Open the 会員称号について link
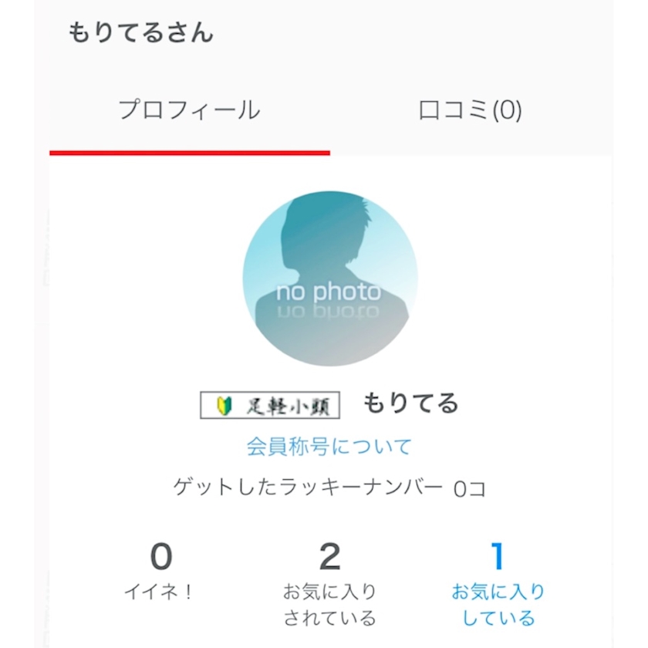Viewport: 648px width, 648px height. click(329, 446)
